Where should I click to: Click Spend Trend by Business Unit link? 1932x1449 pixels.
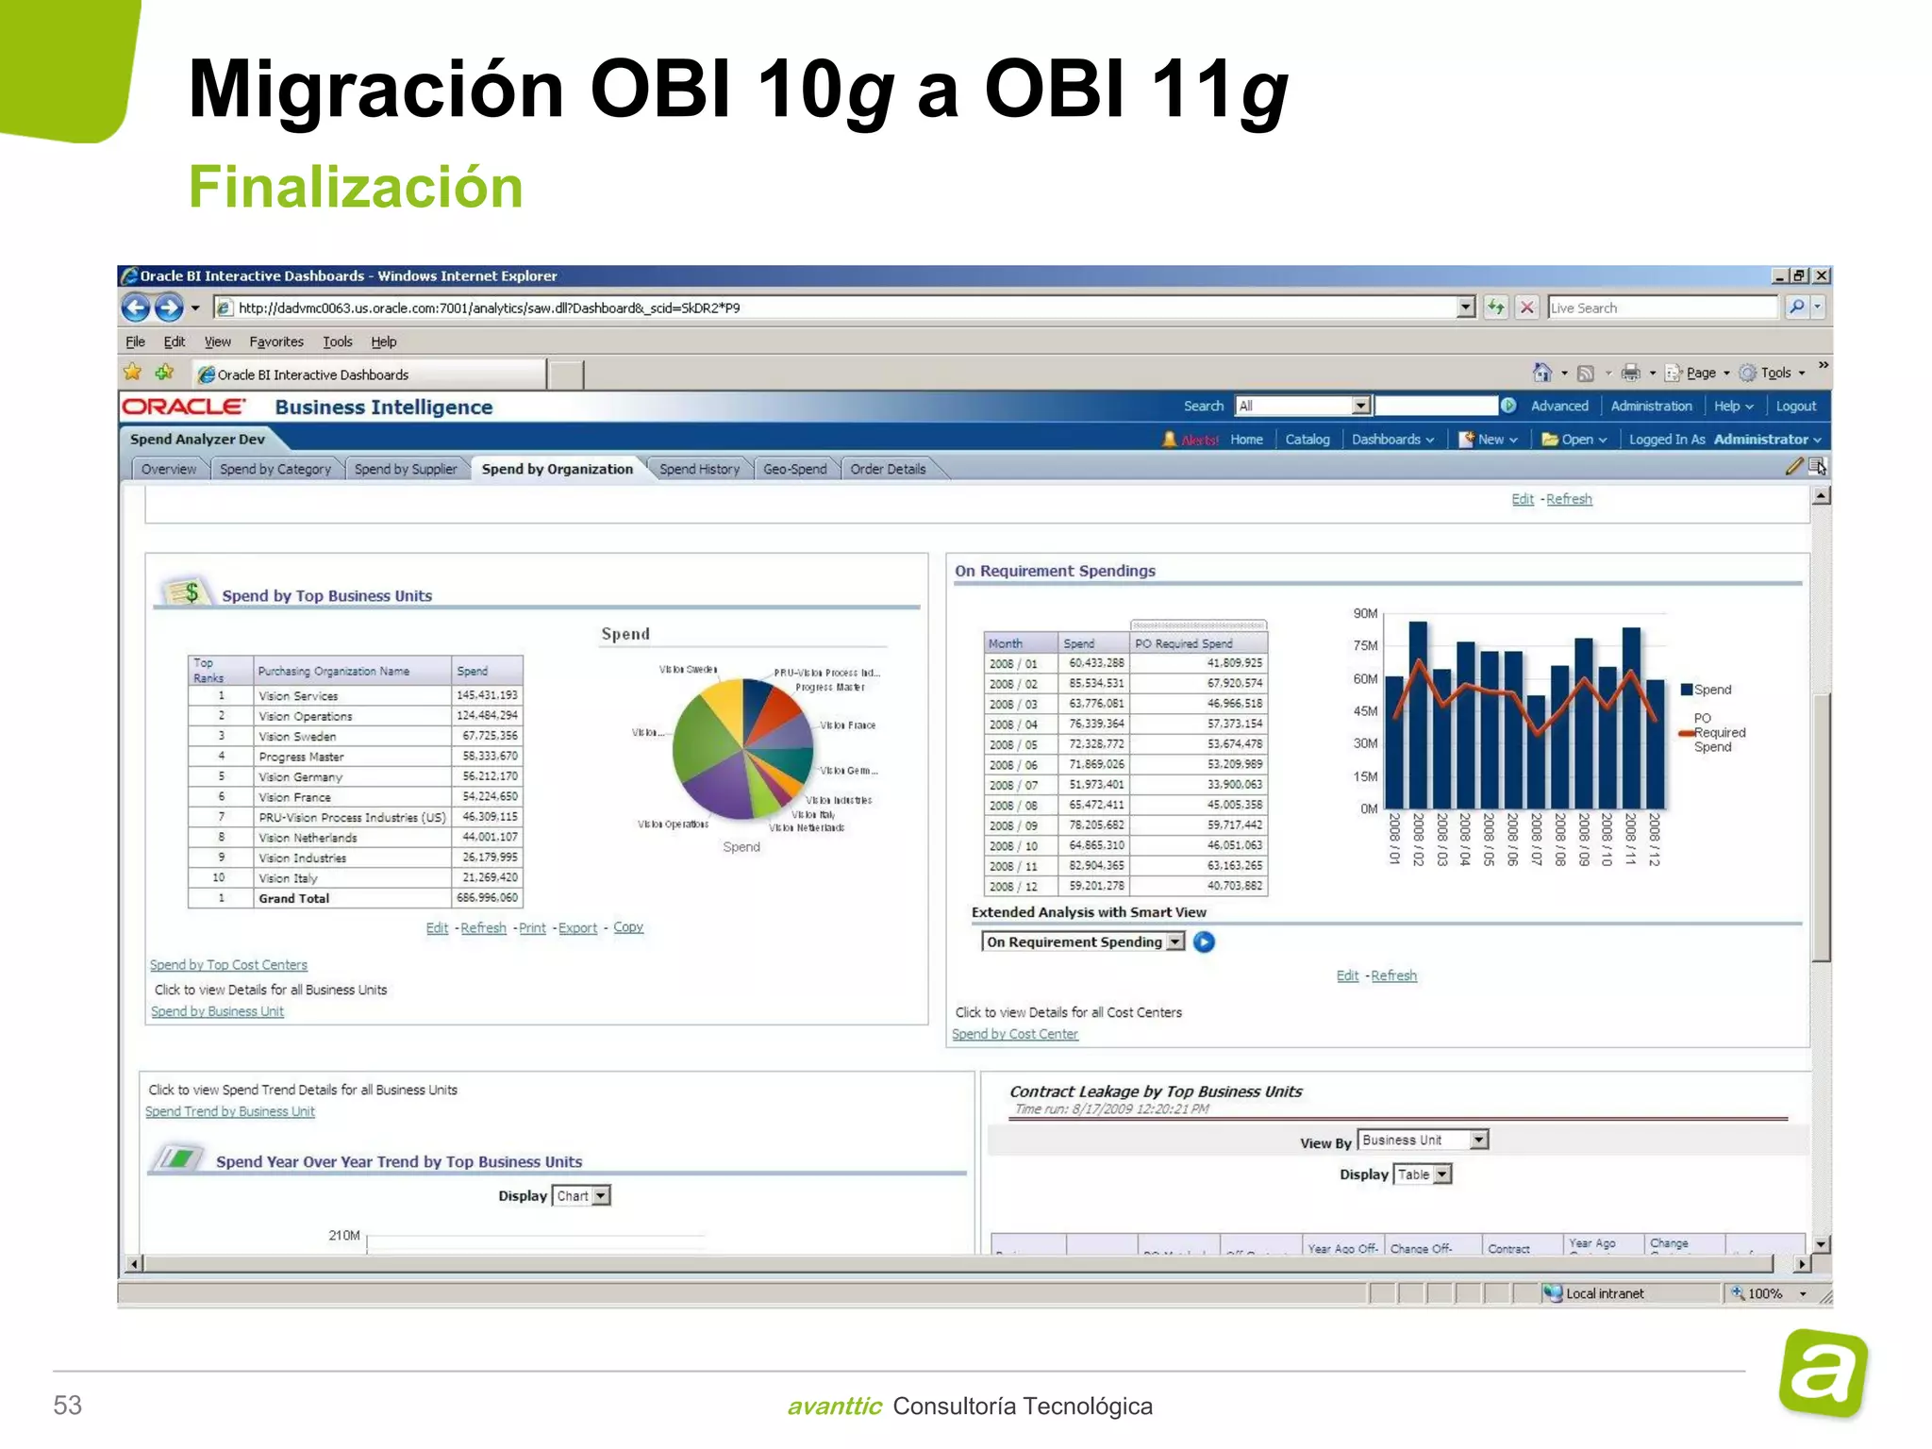click(x=230, y=1111)
